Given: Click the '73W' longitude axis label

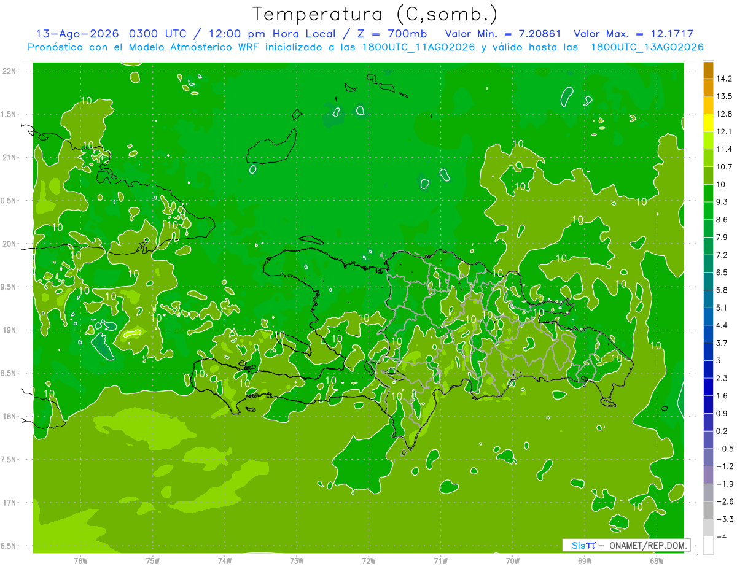Looking at the screenshot, I should [297, 560].
